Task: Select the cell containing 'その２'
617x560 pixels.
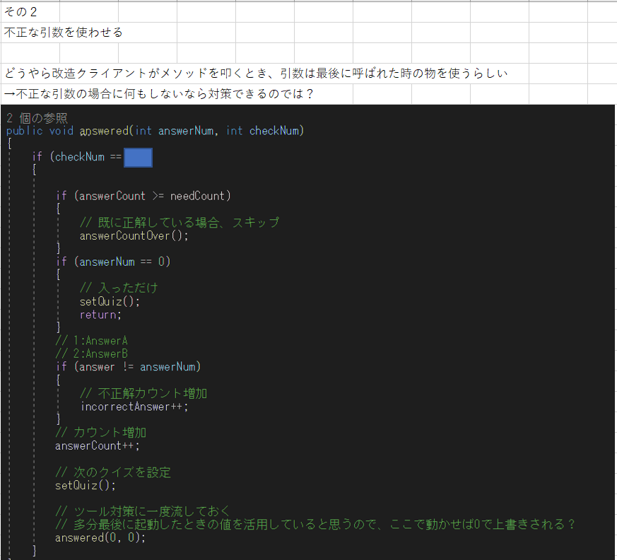Action: [30, 12]
